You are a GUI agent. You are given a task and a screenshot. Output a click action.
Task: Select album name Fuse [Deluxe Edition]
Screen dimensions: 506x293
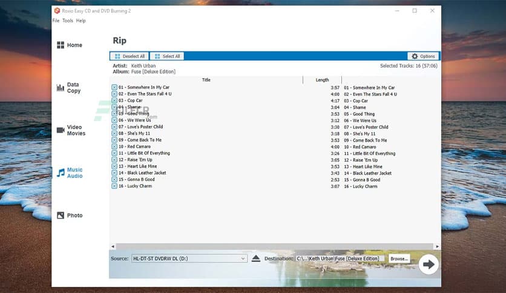153,71
